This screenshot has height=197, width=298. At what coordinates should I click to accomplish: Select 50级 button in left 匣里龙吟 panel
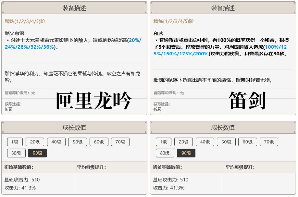pos(78,142)
